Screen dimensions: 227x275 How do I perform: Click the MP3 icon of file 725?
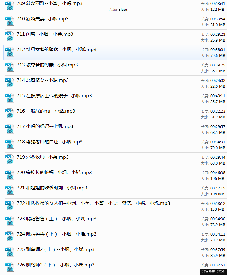(10, 252)
